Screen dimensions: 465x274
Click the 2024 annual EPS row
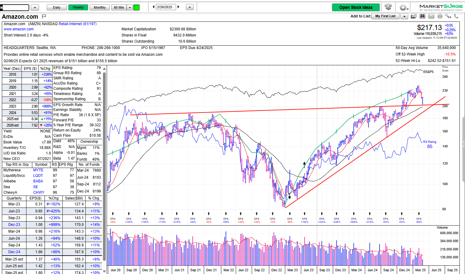[x=27, y=113]
